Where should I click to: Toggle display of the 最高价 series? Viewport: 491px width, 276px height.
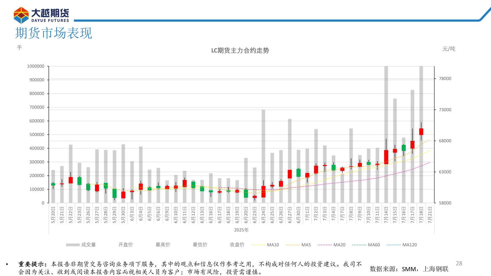point(163,245)
